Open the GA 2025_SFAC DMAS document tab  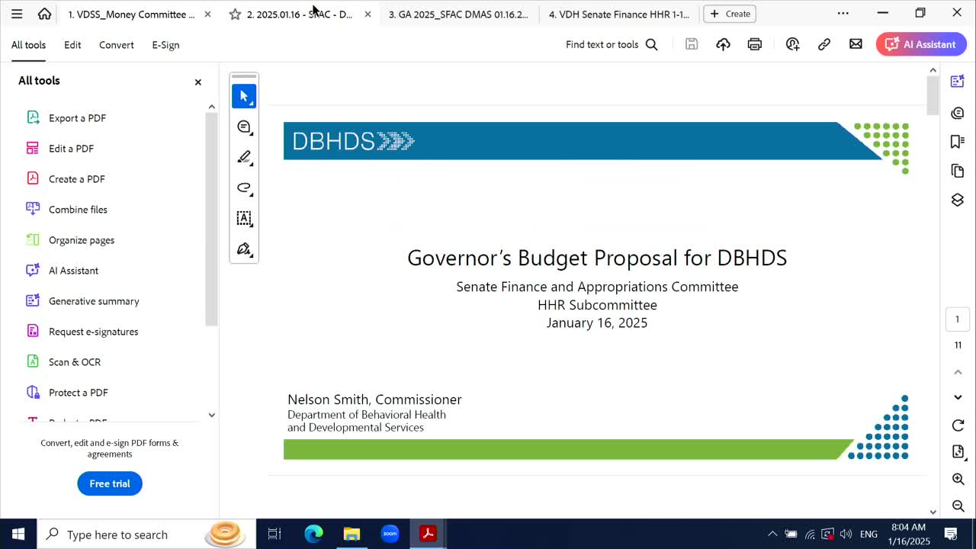tap(458, 14)
